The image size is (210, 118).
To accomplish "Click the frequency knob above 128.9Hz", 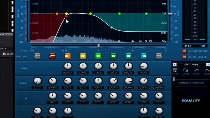I will click(52, 81).
